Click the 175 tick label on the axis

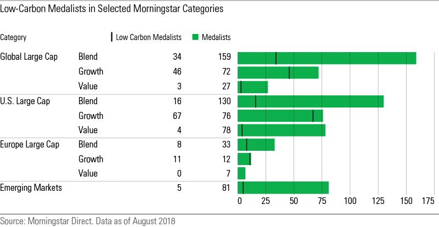pyautogui.click(x=428, y=201)
